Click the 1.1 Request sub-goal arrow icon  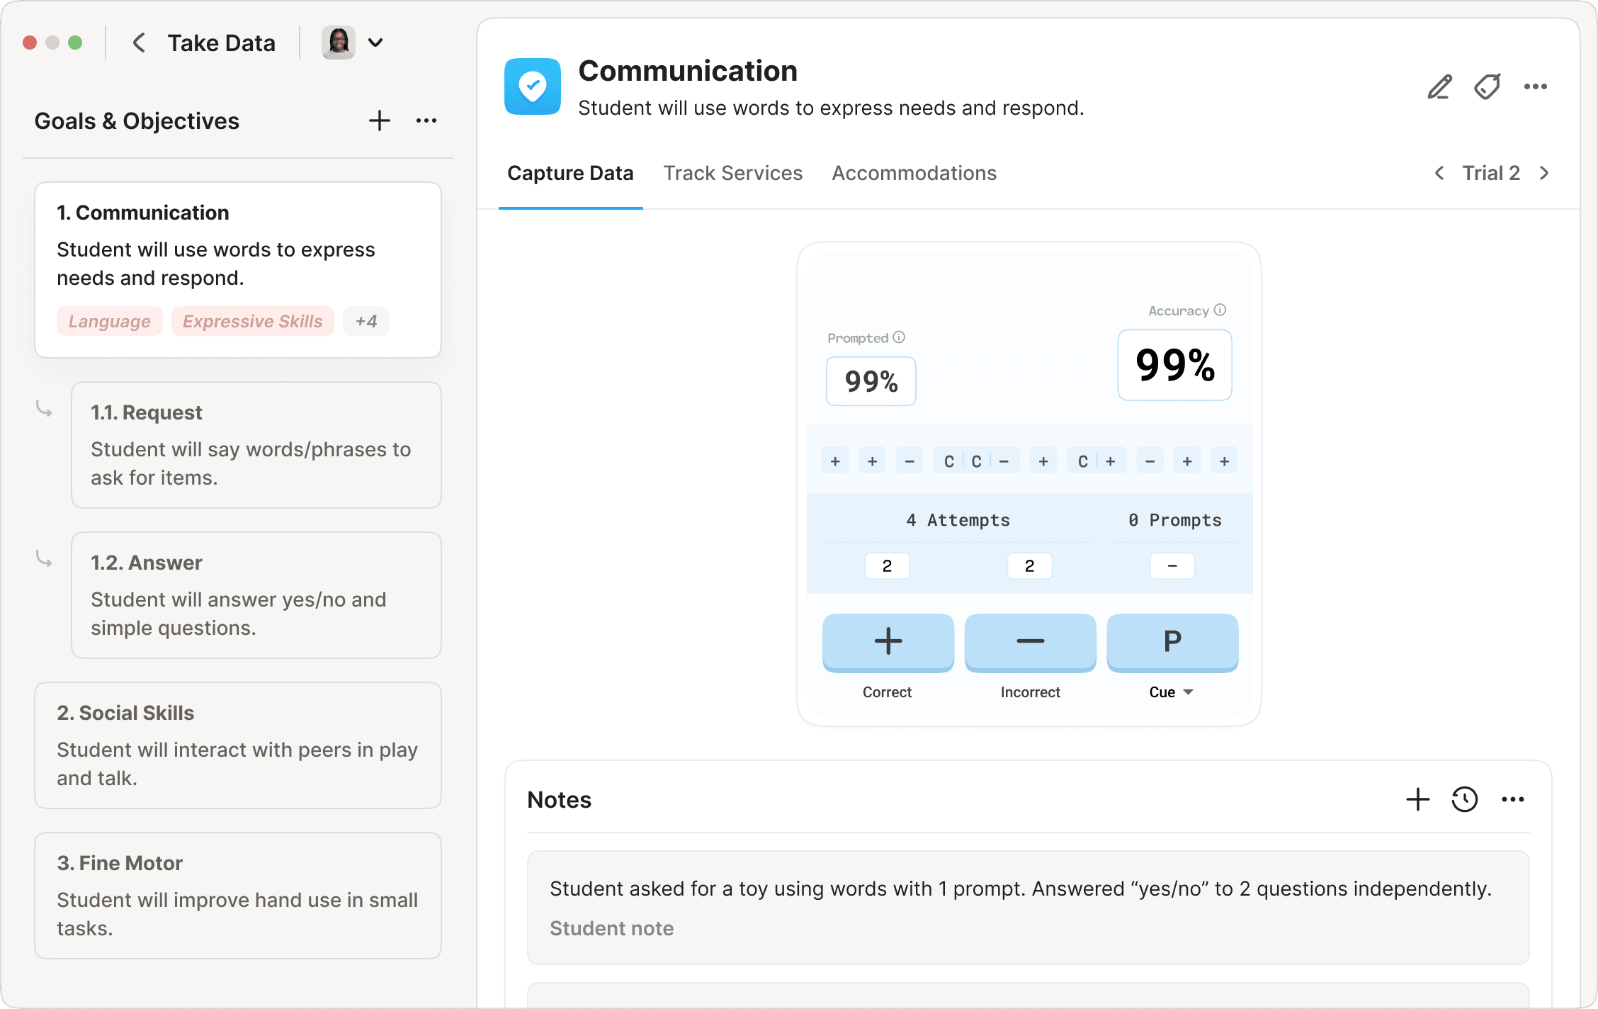click(44, 409)
